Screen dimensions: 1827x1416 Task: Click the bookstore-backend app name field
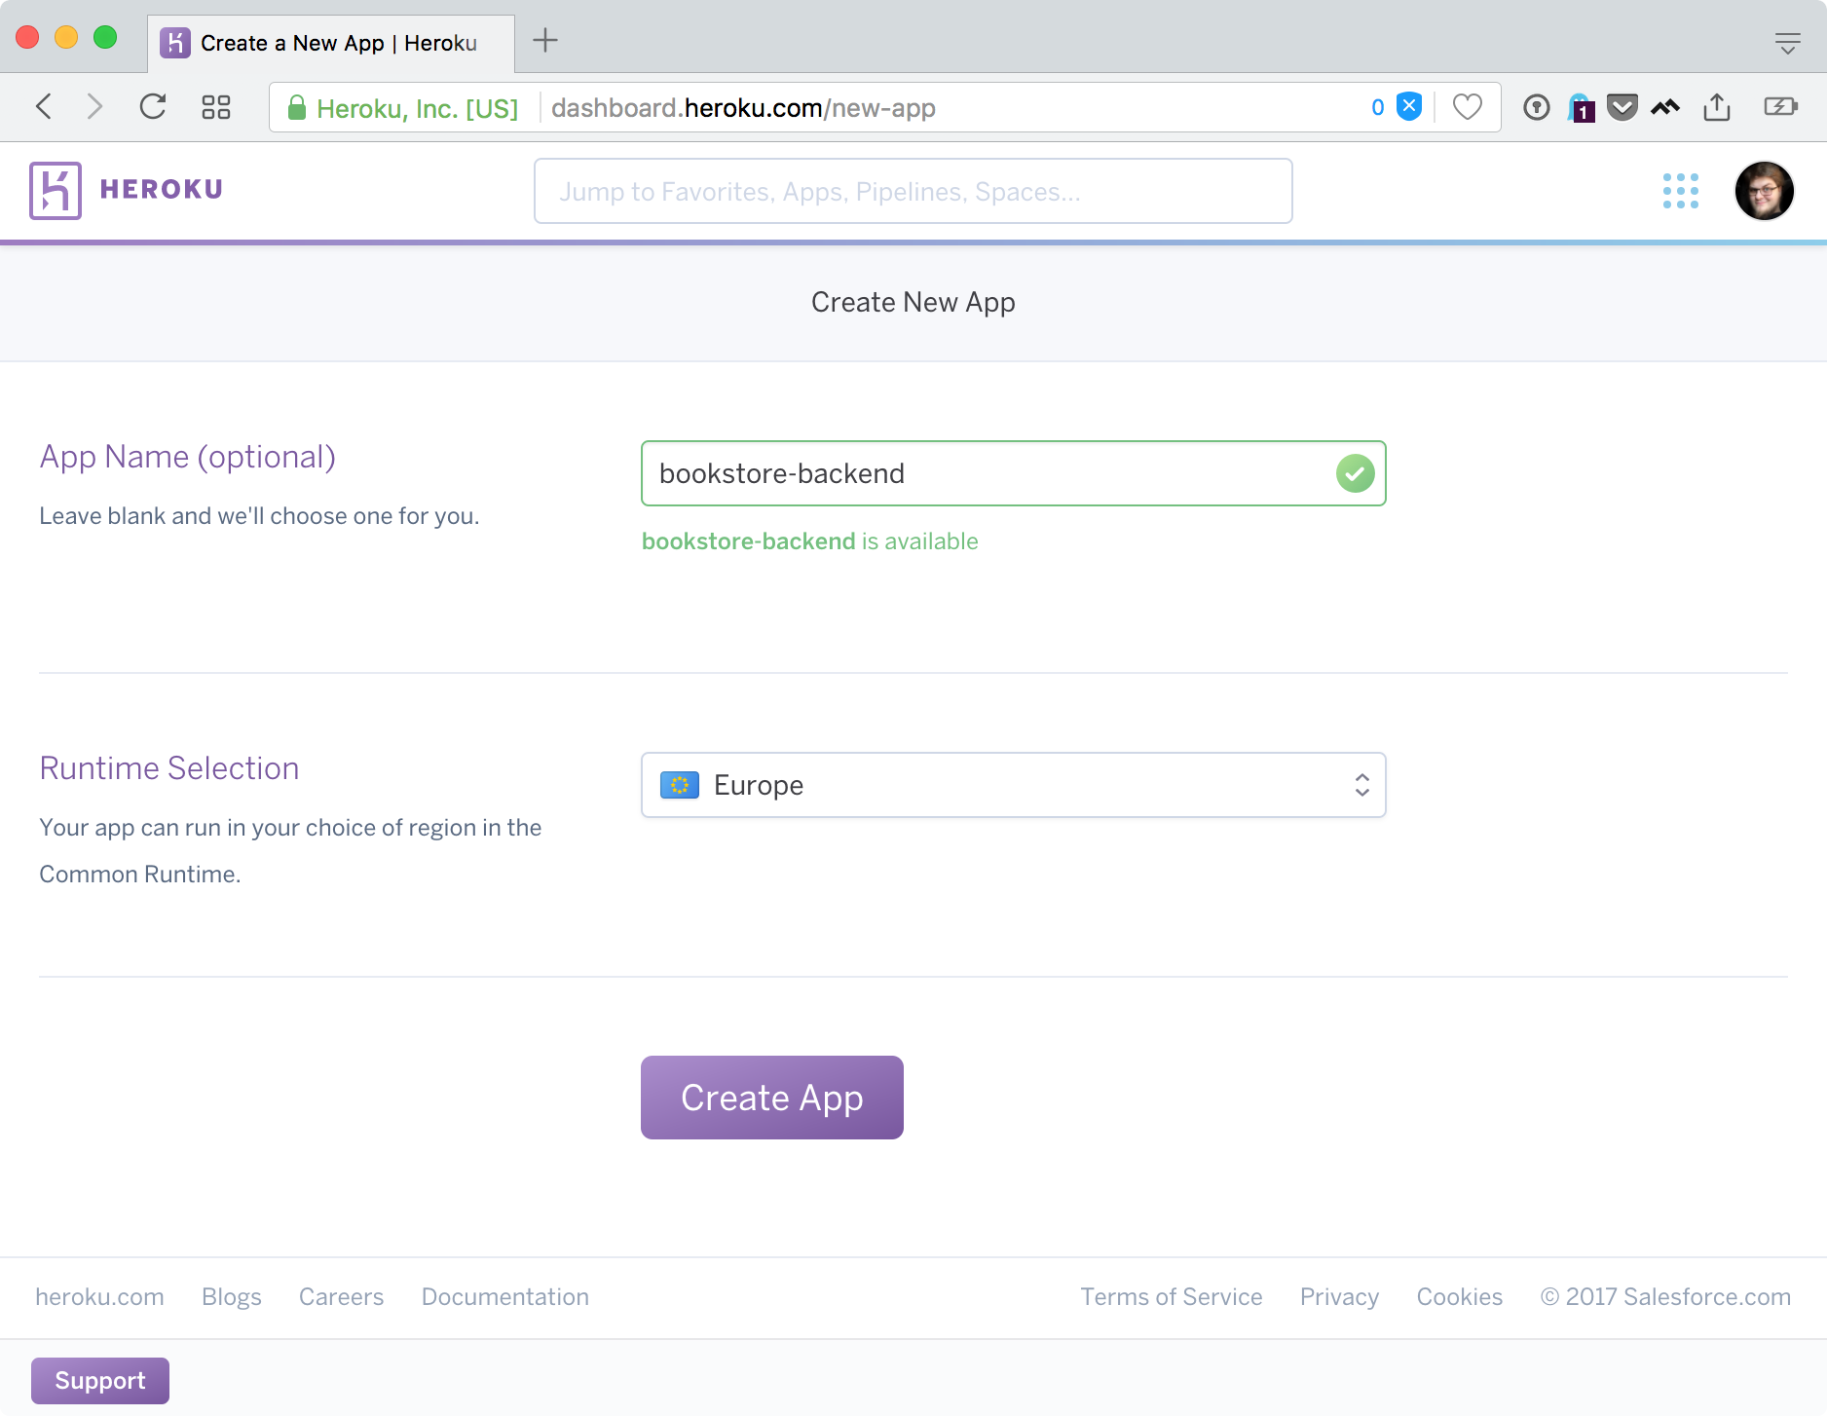[1013, 473]
